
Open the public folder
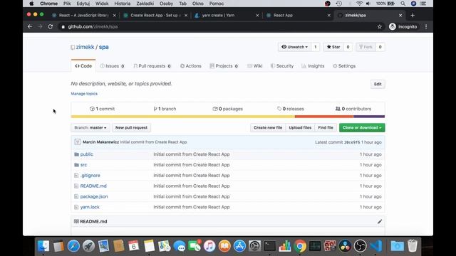tap(87, 154)
